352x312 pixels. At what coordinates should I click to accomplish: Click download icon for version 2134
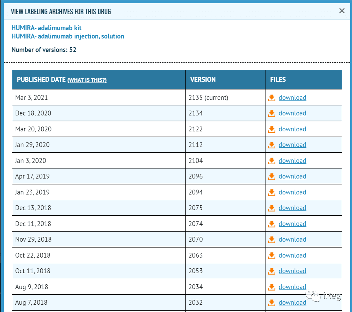pyautogui.click(x=272, y=113)
